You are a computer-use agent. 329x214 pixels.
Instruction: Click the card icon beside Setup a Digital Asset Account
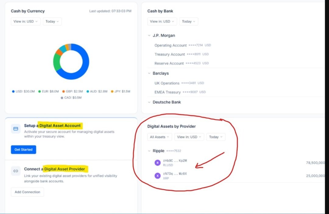tap(16, 129)
